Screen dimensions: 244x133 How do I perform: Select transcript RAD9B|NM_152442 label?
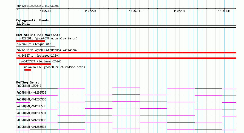tap(29, 86)
